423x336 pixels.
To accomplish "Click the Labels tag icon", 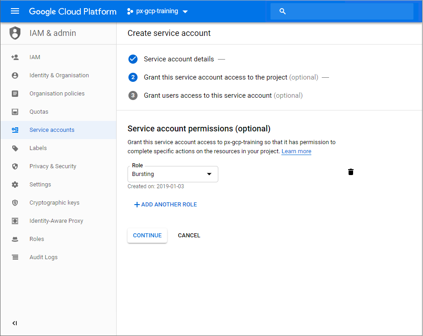I will pyautogui.click(x=15, y=148).
